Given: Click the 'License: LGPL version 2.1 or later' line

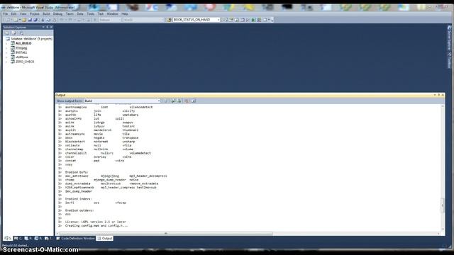Looking at the screenshot, I should [x=96, y=222].
